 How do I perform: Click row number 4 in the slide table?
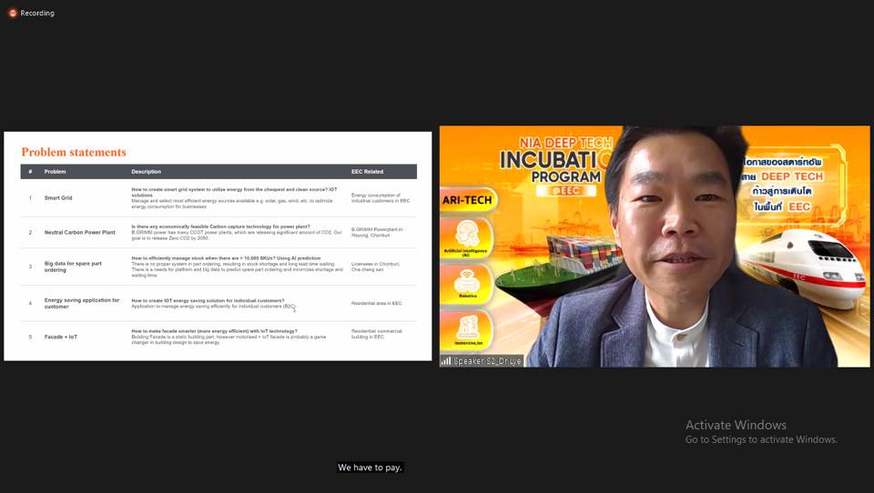tap(30, 303)
